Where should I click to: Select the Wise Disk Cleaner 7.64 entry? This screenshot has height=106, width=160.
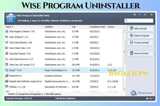tap(20, 54)
